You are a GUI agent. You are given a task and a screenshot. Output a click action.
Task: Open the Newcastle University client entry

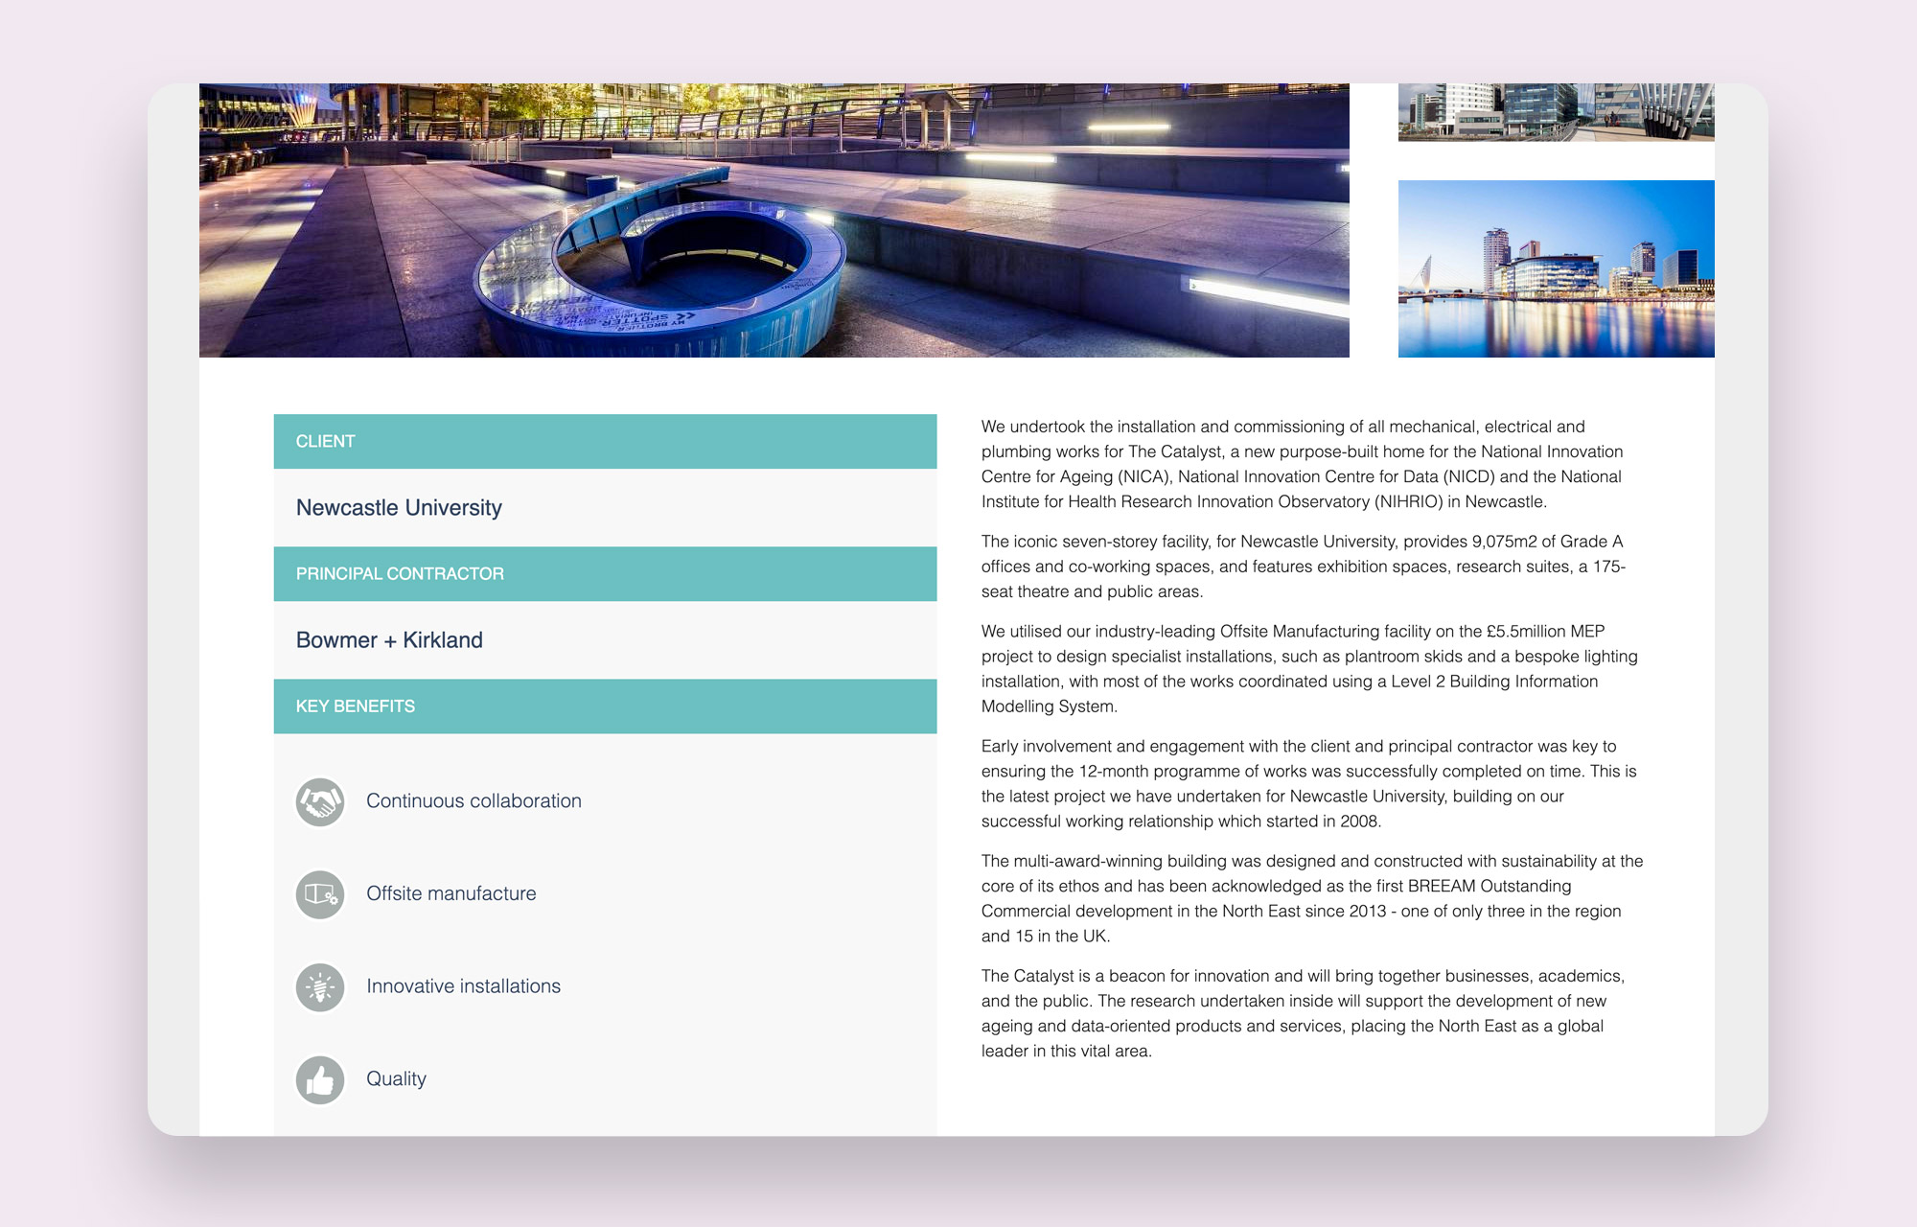click(x=399, y=508)
